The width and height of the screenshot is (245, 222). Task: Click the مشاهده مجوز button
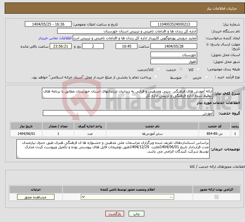coord(36,197)
